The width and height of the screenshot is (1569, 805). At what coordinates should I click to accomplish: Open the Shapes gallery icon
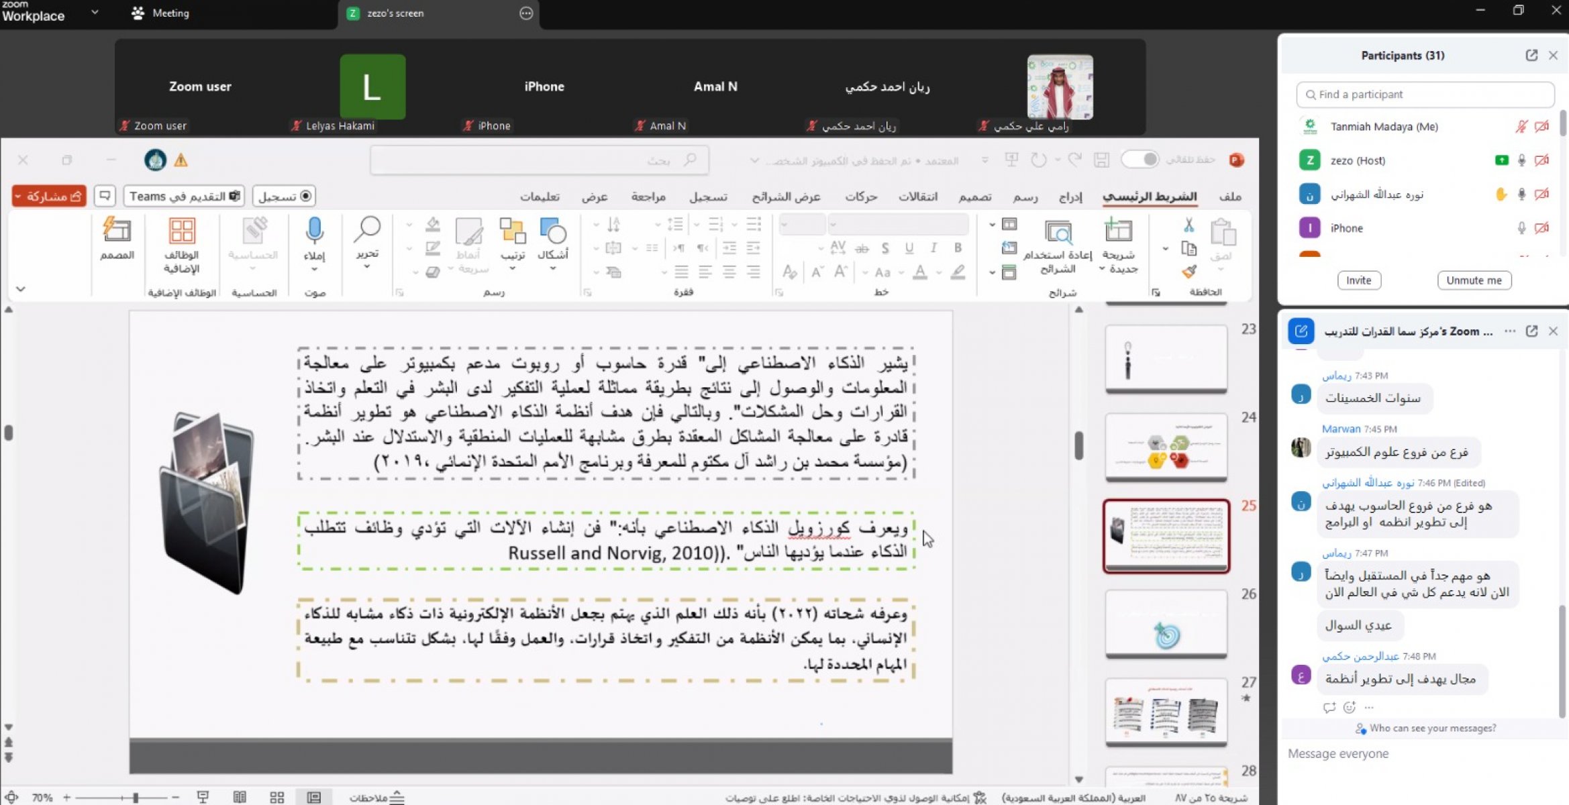point(553,232)
